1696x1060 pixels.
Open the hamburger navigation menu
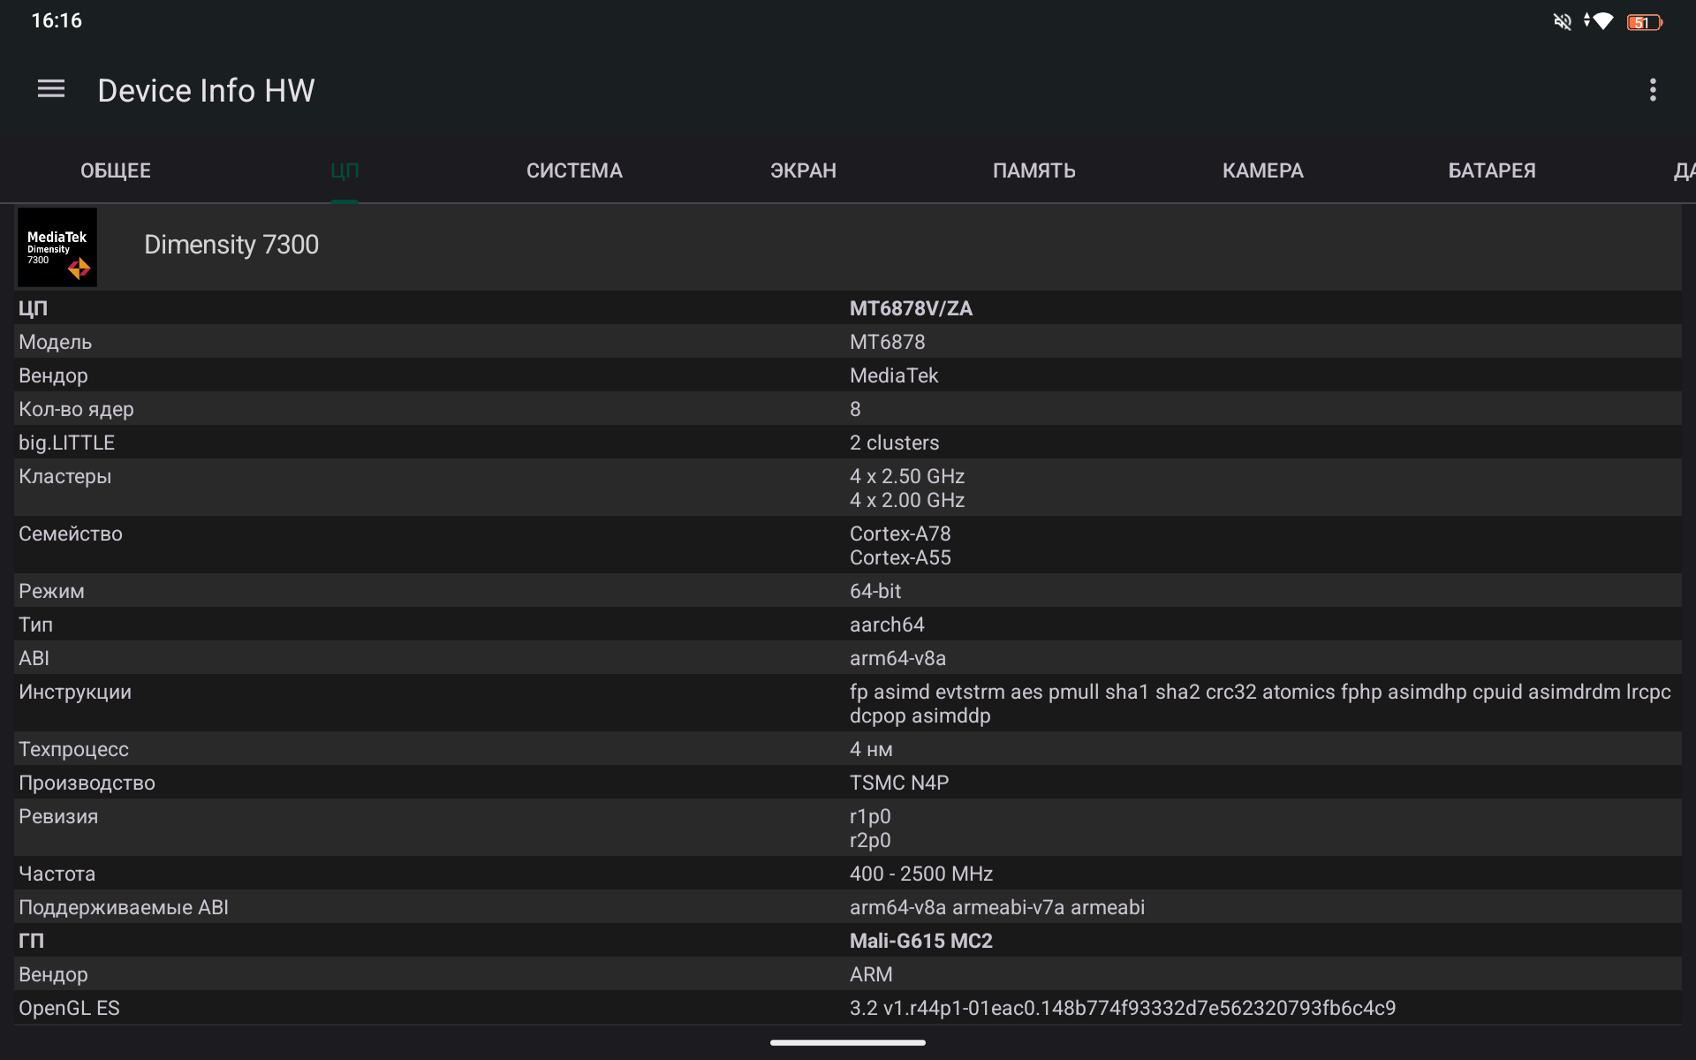(51, 89)
